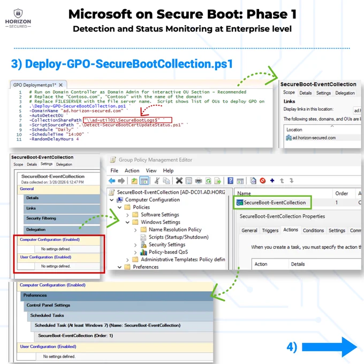Image resolution: width=364 pixels, height=364 pixels.
Task: Click the blue question mark Help icon
Action: coord(230,180)
